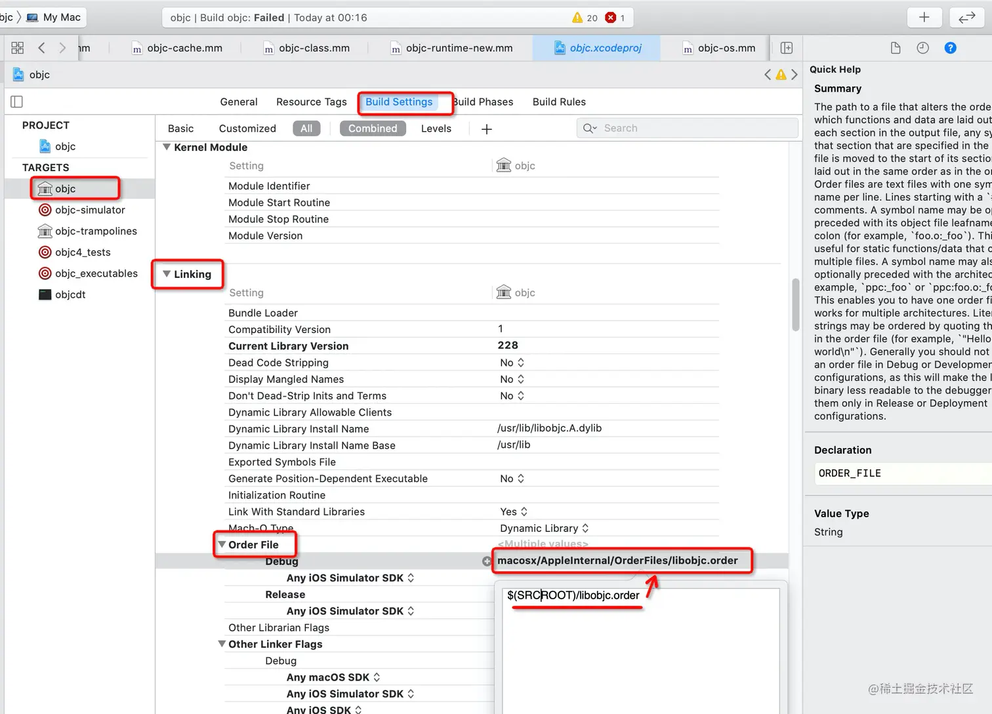
Task: Select the /usr/lib/libobjc.A.dylib install name
Action: click(549, 428)
